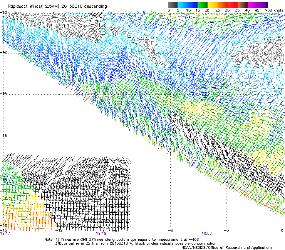Screen dimensions: 285x250
Task: Click the '-40' latitude axis label
Action: (3, 13)
